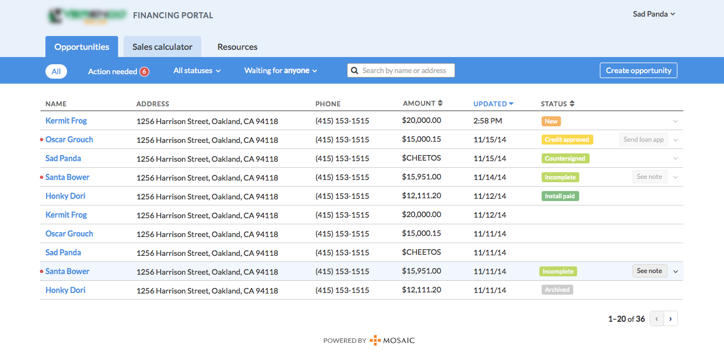Open the Sad Panda user menu
The height and width of the screenshot is (360, 724).
pos(654,14)
